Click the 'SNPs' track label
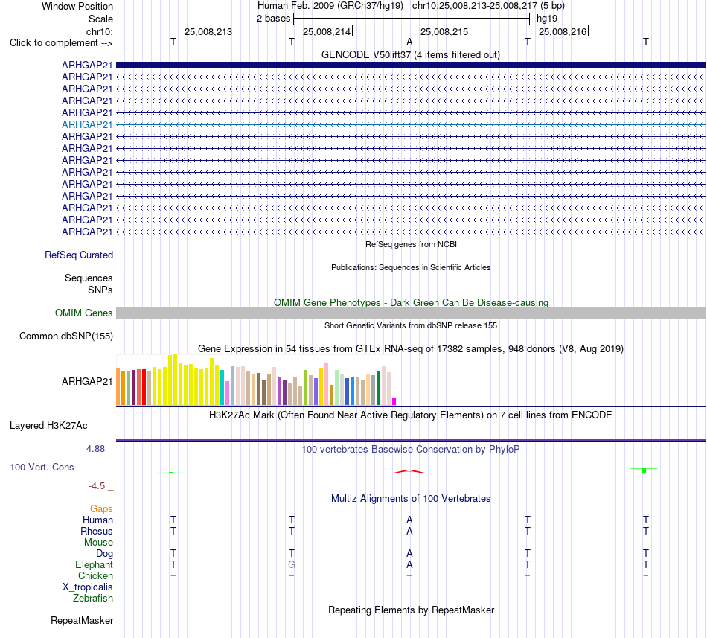This screenshot has width=707, height=638. coord(100,290)
